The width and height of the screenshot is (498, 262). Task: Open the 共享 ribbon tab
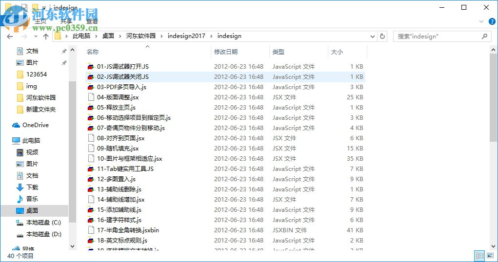(66, 21)
